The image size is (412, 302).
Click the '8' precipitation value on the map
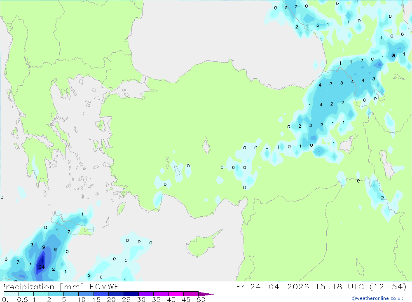393,56
